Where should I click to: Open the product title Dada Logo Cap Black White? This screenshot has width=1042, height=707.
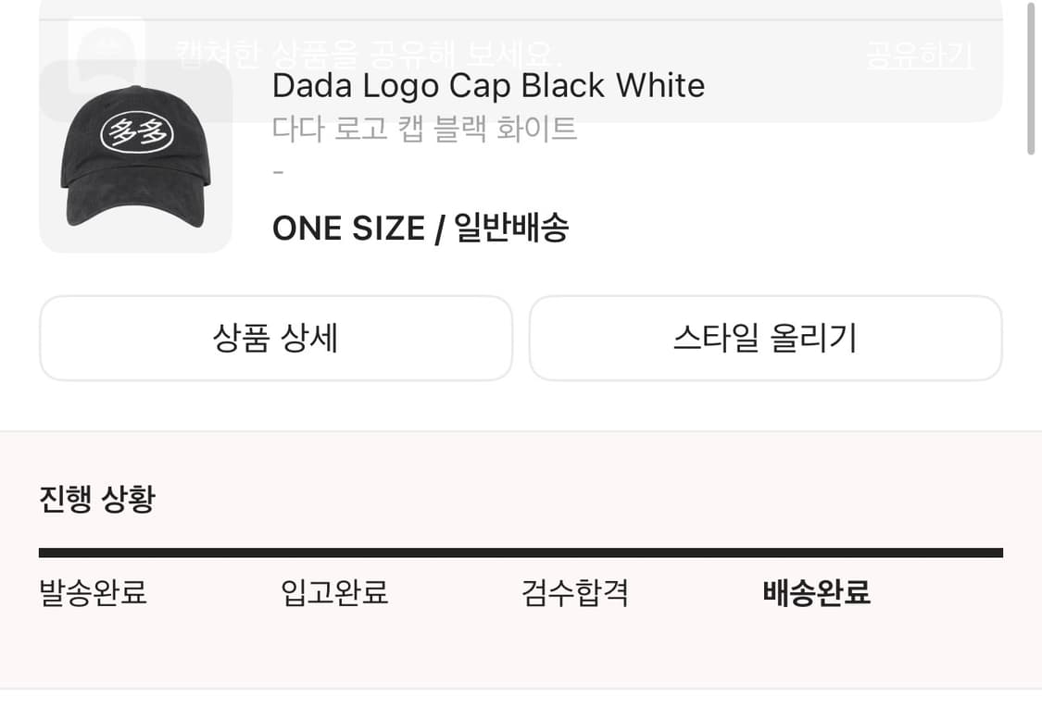pos(487,85)
